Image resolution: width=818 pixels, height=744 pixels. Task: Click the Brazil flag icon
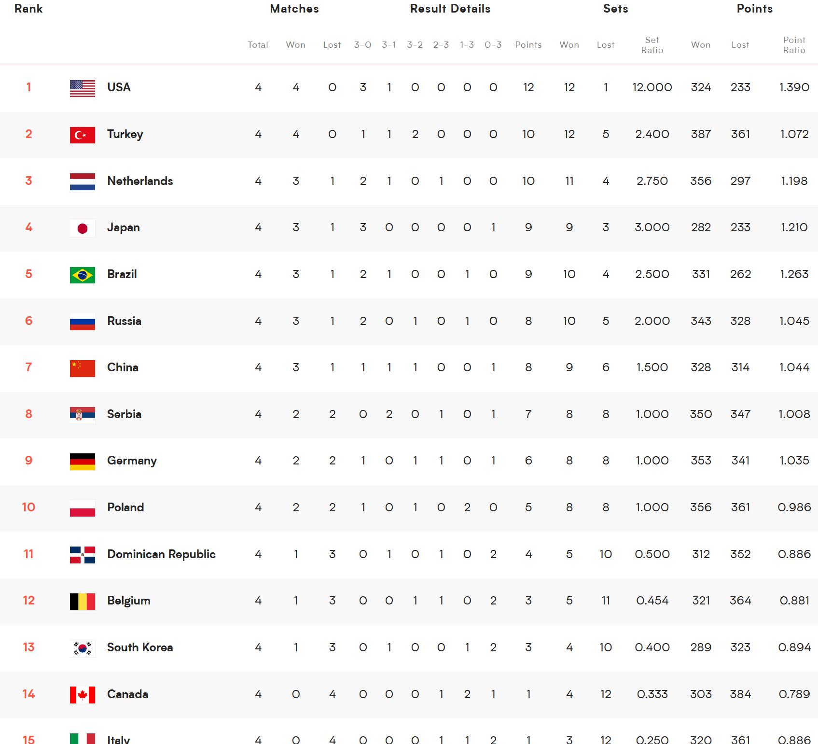tap(83, 275)
